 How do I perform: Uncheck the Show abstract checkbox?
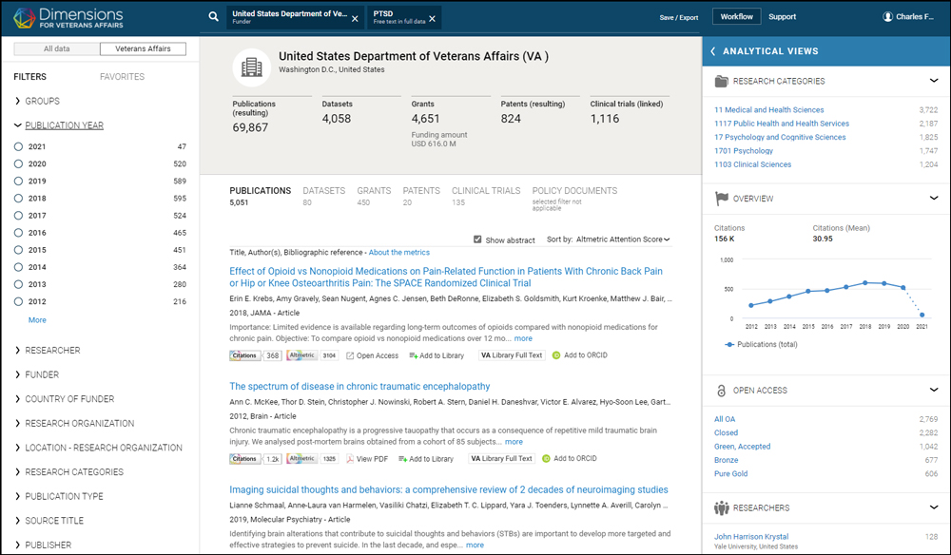click(x=477, y=239)
